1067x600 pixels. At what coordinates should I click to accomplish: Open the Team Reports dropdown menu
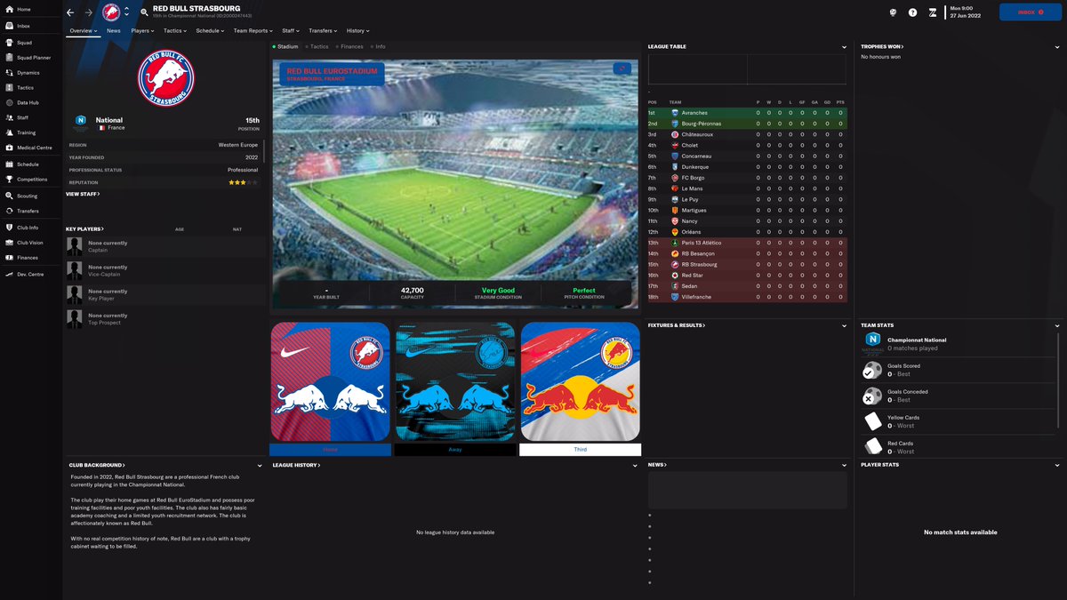point(253,30)
